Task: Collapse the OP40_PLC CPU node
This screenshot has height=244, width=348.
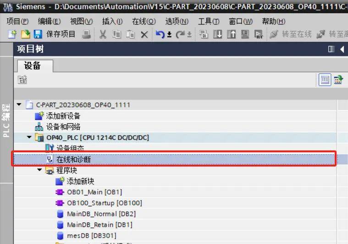Action: tap(29, 137)
